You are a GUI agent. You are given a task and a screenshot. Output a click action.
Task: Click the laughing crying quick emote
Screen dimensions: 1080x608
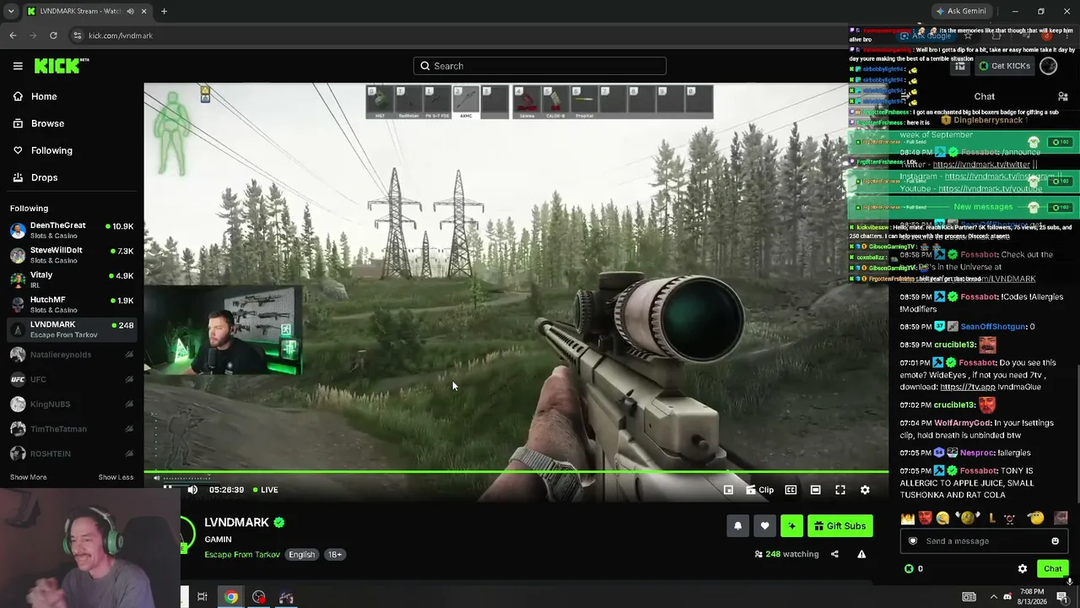(x=942, y=518)
